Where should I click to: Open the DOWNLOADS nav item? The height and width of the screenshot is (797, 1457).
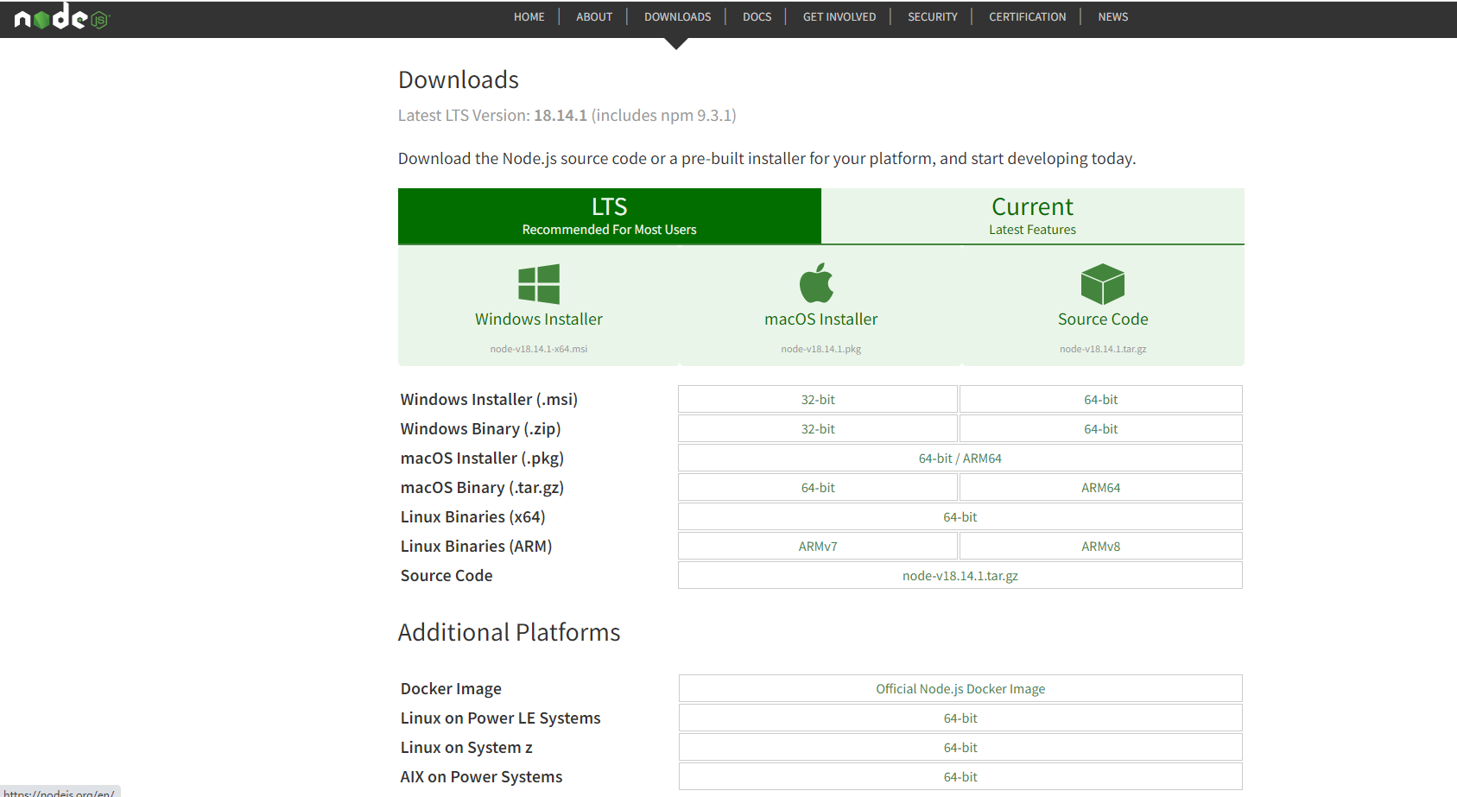(x=678, y=16)
